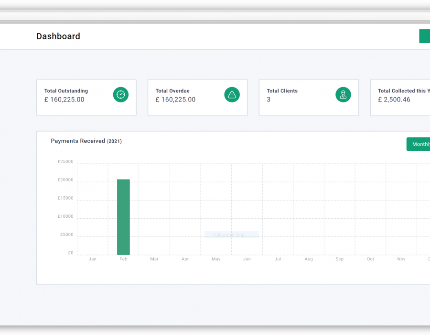Screen dimensions: 430x335
Task: Open the Total Clients summary card
Action: (309, 98)
